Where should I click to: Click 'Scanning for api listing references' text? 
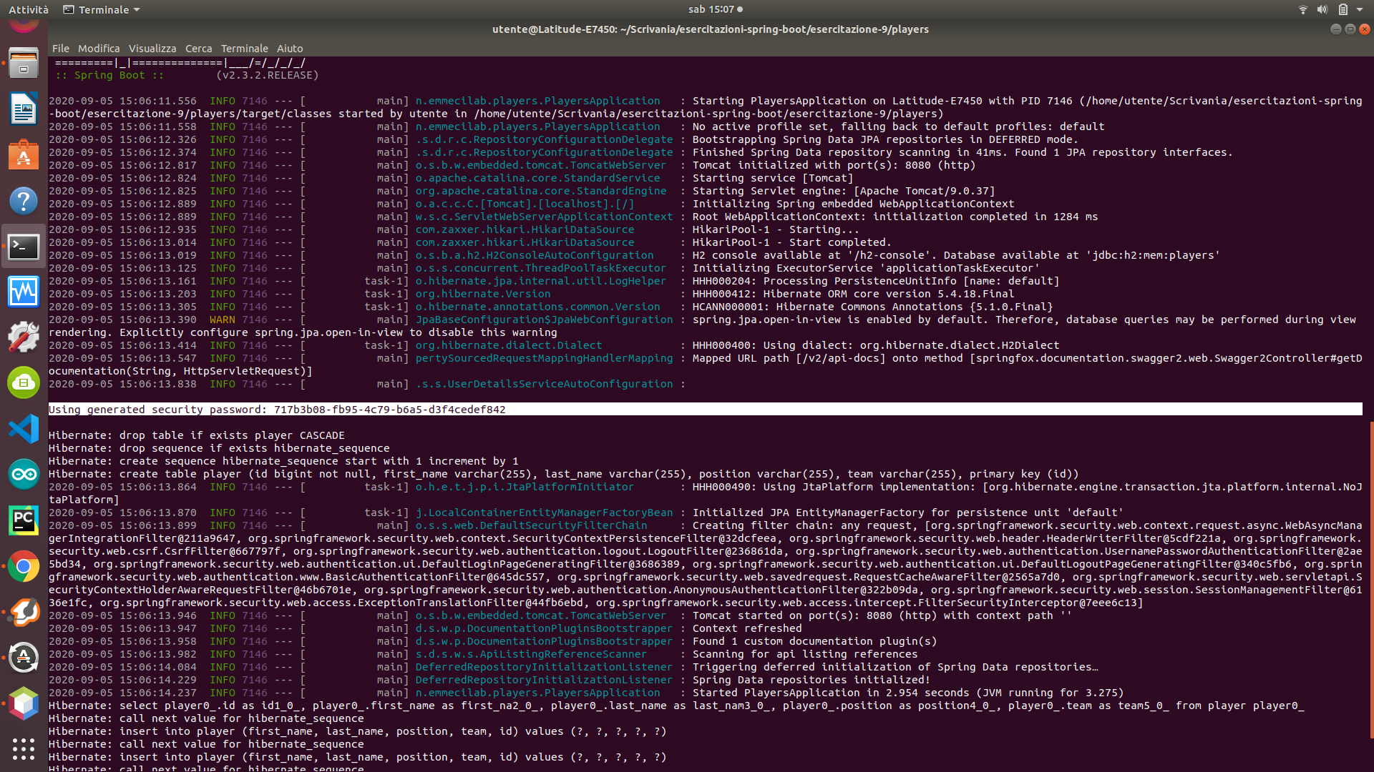(x=804, y=654)
